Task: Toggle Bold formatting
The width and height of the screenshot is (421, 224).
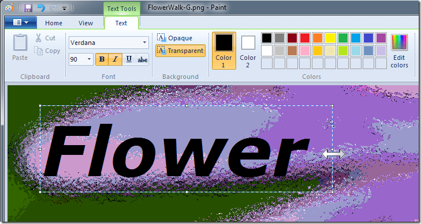Action: point(102,59)
